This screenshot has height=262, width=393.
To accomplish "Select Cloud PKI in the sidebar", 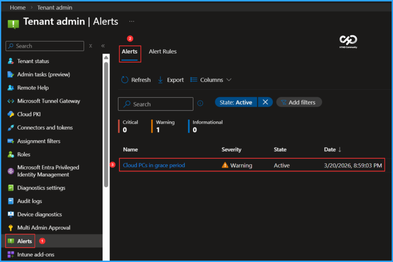I will pyautogui.click(x=29, y=114).
